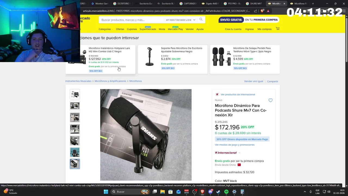348x196 pixels.
Task: Switch to the 'PS5 PRO' tab
Action: click(x=232, y=4)
